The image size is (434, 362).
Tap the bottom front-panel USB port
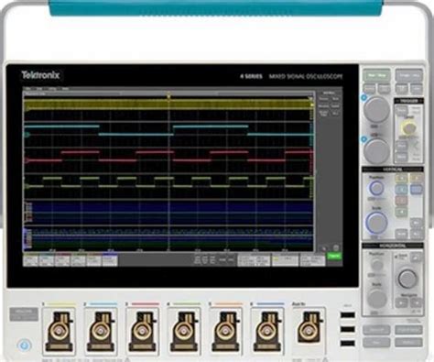tap(348, 343)
